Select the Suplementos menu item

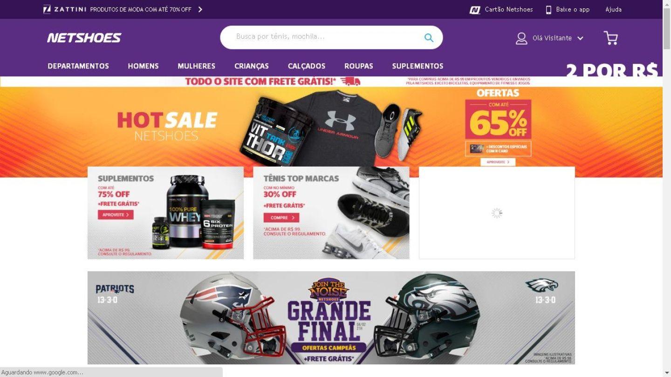(x=418, y=66)
